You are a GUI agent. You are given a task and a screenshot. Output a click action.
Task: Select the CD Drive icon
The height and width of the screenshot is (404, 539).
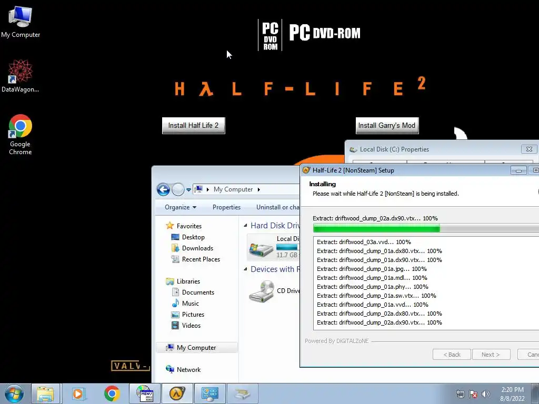262,291
